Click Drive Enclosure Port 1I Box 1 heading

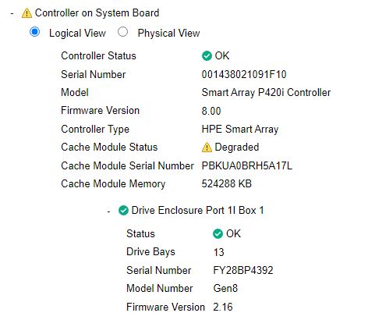[197, 210]
